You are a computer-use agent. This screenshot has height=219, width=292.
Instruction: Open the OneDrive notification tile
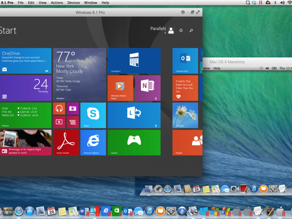[x=25, y=61]
